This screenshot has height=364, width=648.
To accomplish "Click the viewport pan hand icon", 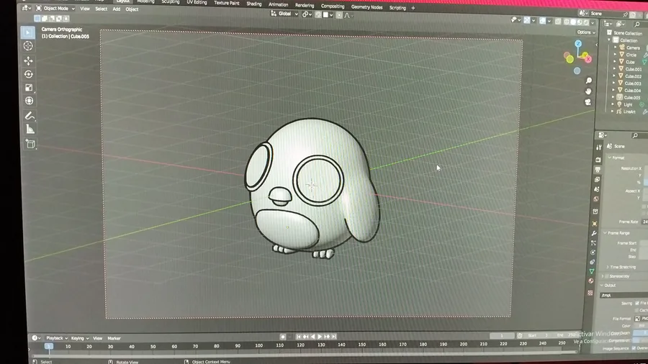I will (588, 91).
